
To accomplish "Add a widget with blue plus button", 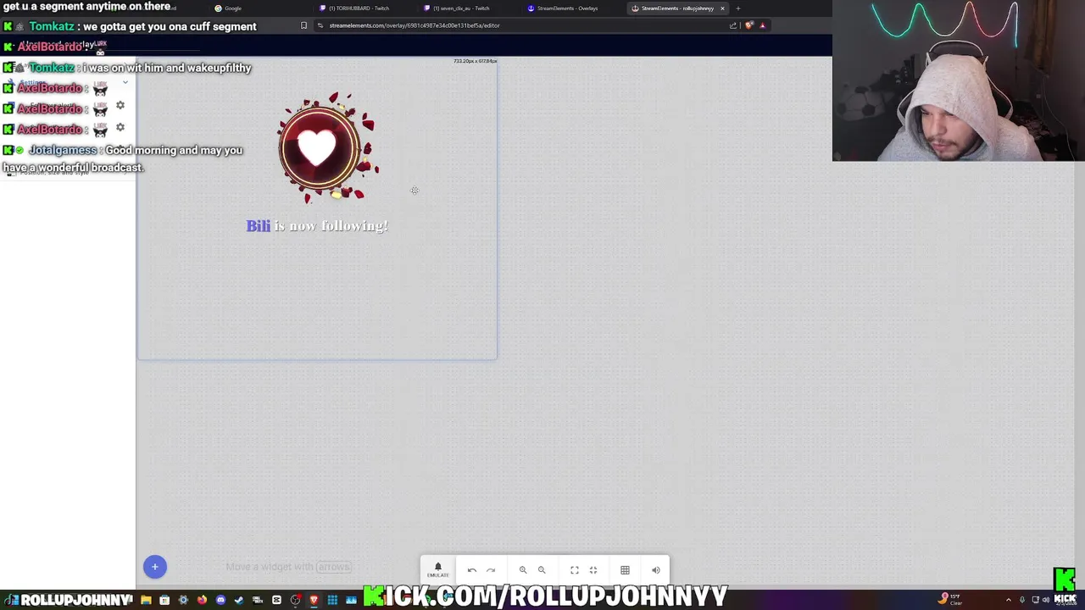I will (x=155, y=567).
